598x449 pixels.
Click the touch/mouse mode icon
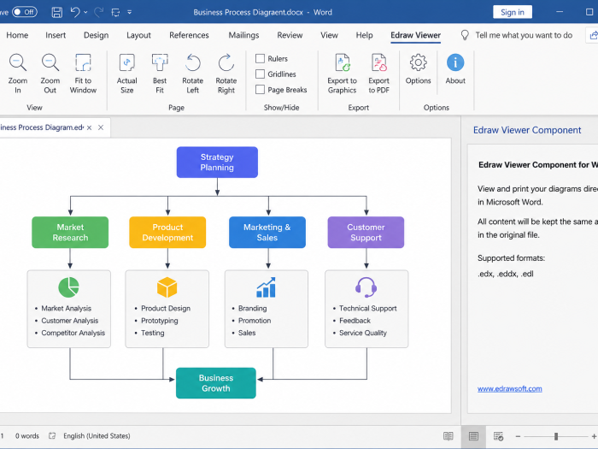(115, 12)
